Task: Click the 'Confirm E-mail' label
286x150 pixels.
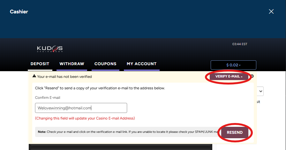Action: [x=48, y=98]
